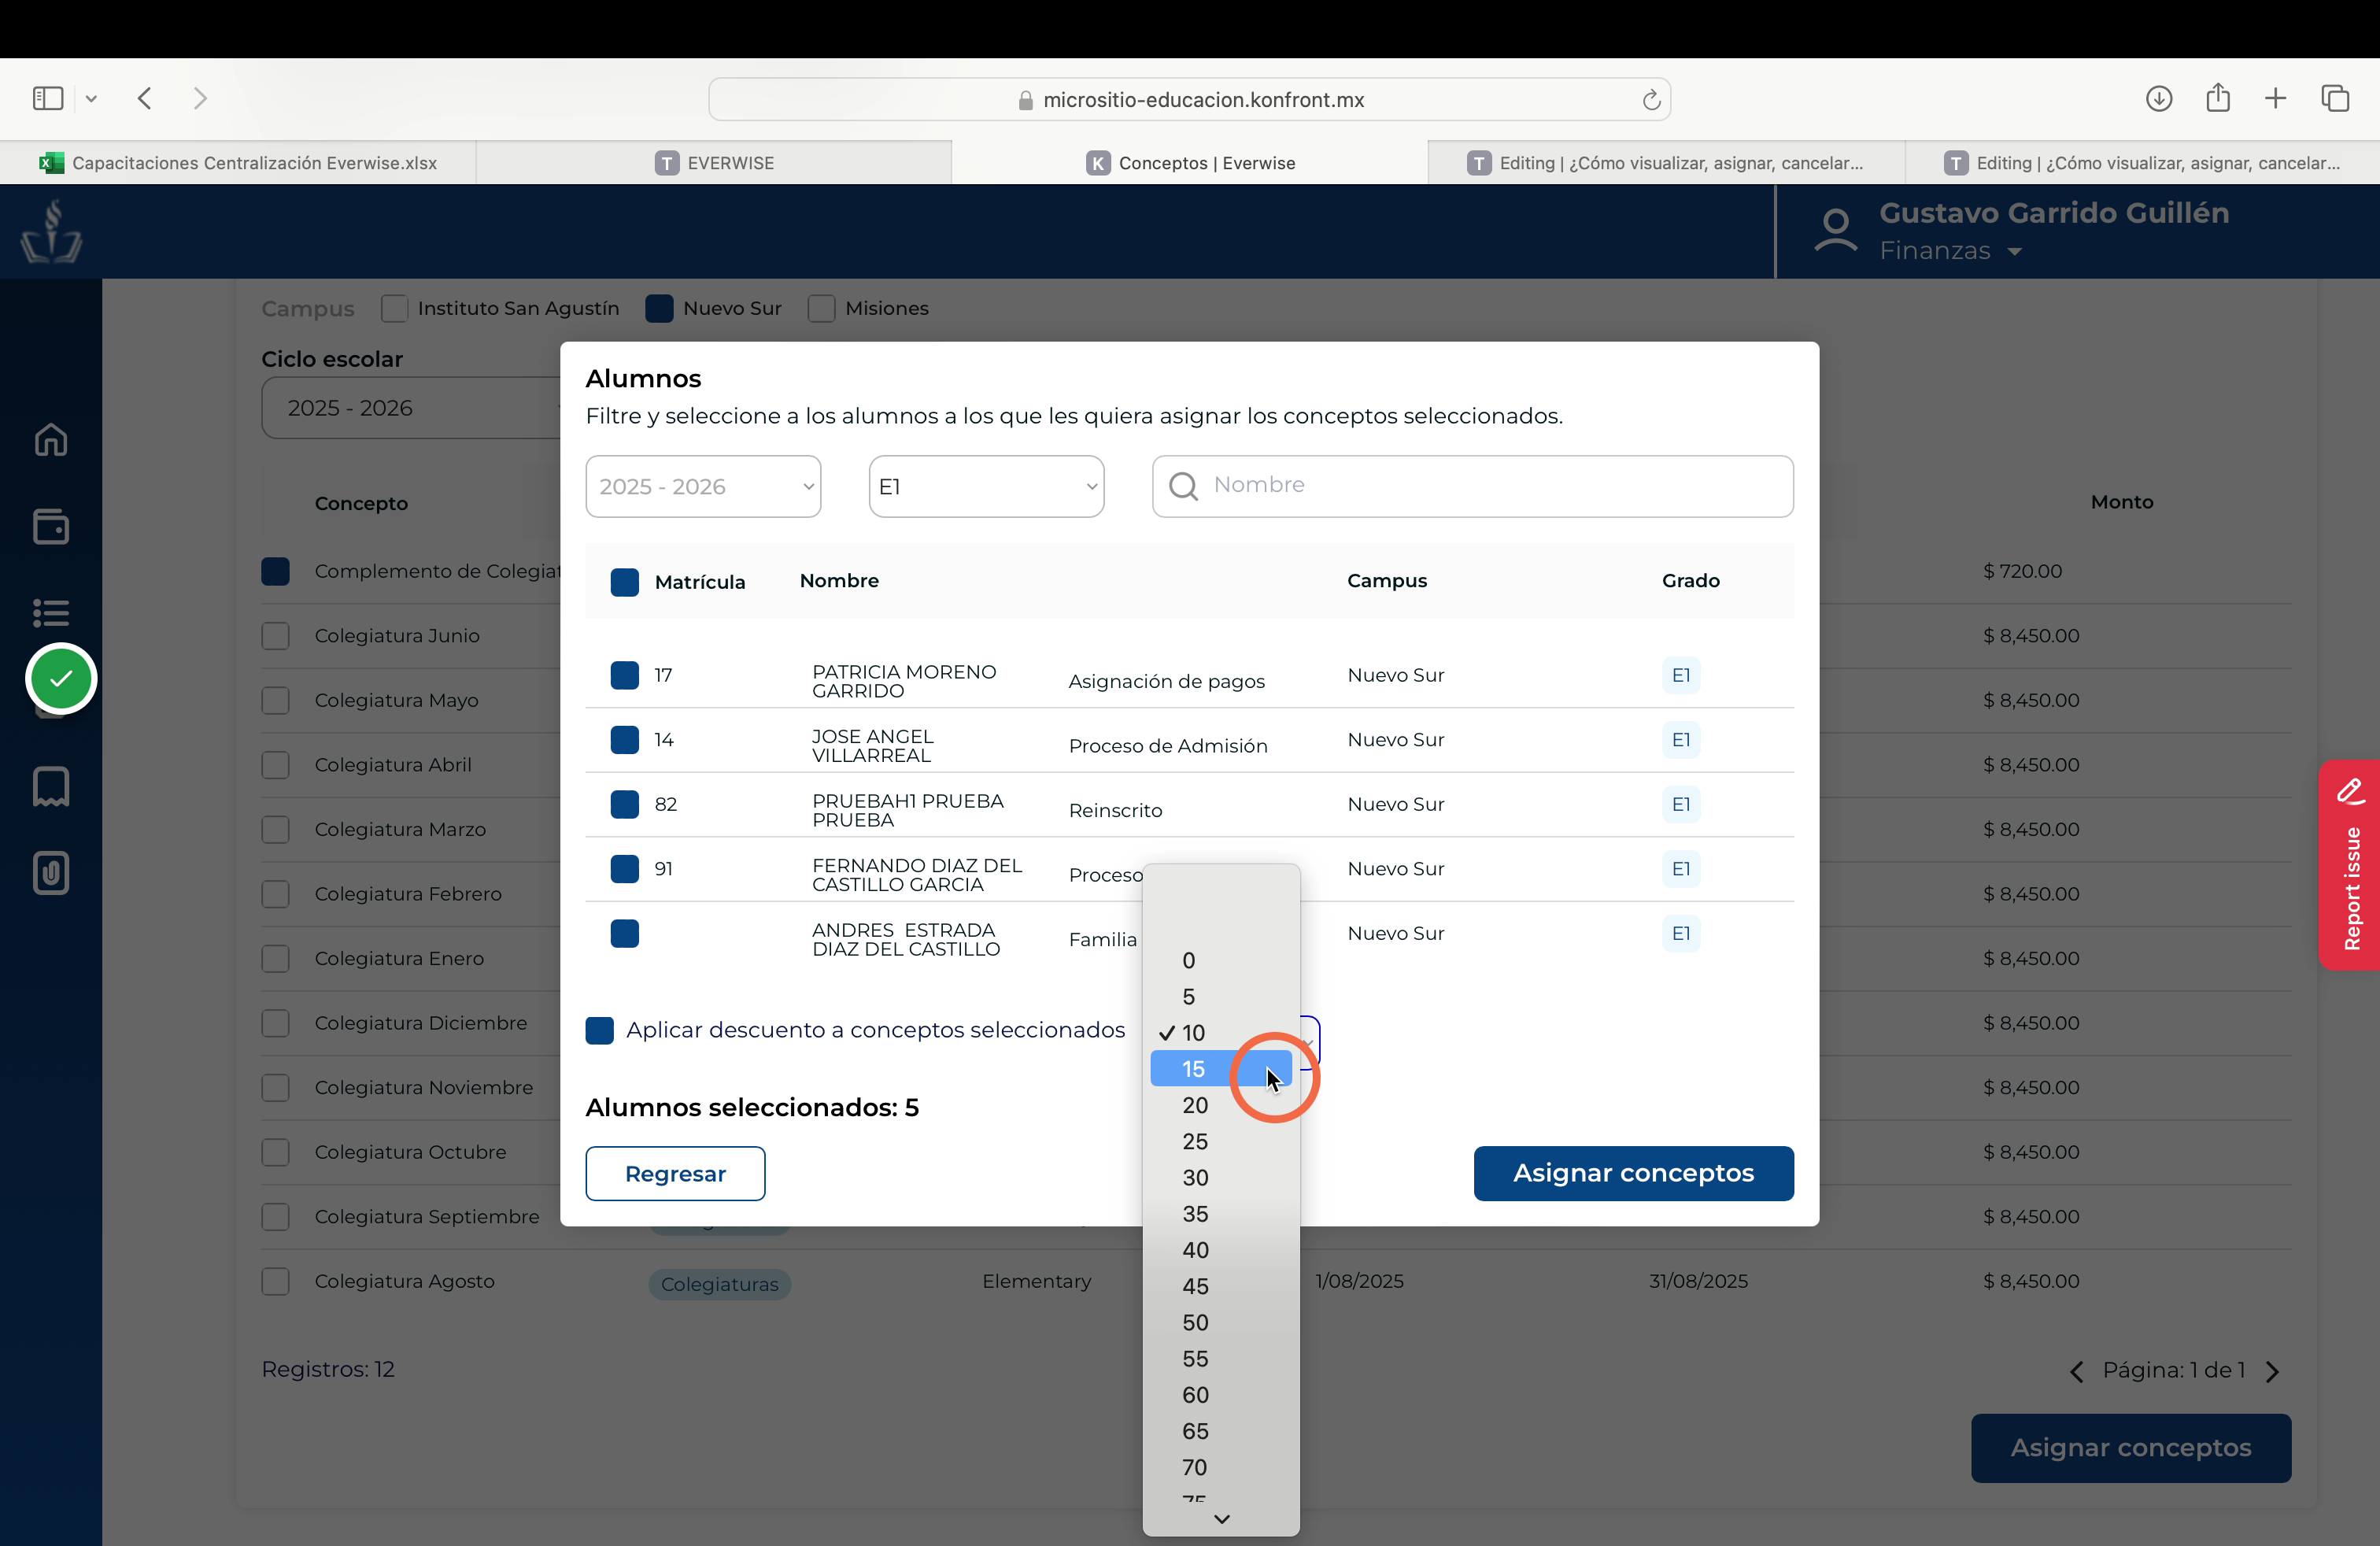The width and height of the screenshot is (2380, 1546).
Task: Uncheck student PATRICIA MORENO GARRIDO
Action: 625,675
